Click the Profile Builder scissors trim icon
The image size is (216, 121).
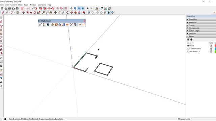tap(71, 25)
